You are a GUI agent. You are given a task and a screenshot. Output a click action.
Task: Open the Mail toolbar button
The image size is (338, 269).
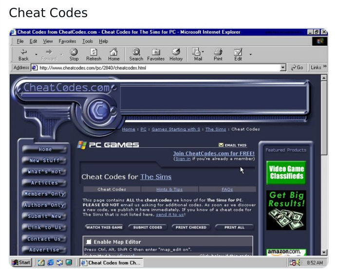click(197, 55)
